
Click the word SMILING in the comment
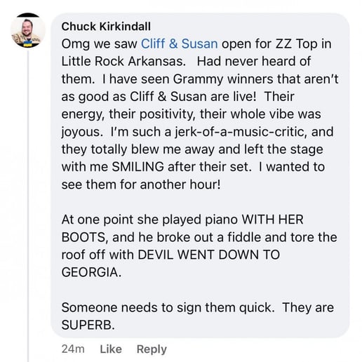(138, 167)
